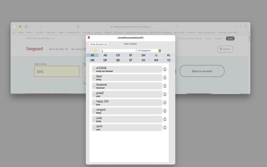The image size is (267, 167).
Task: Filter accounts by AB
Action: tap(105, 55)
